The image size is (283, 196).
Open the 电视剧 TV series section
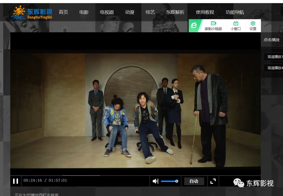(107, 12)
